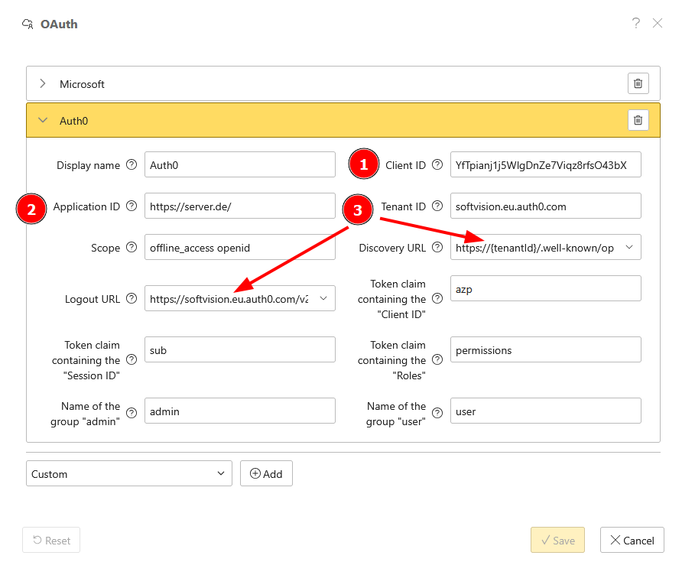682x575 pixels.
Task: Click the help question mark in the title bar
Action: [x=636, y=23]
